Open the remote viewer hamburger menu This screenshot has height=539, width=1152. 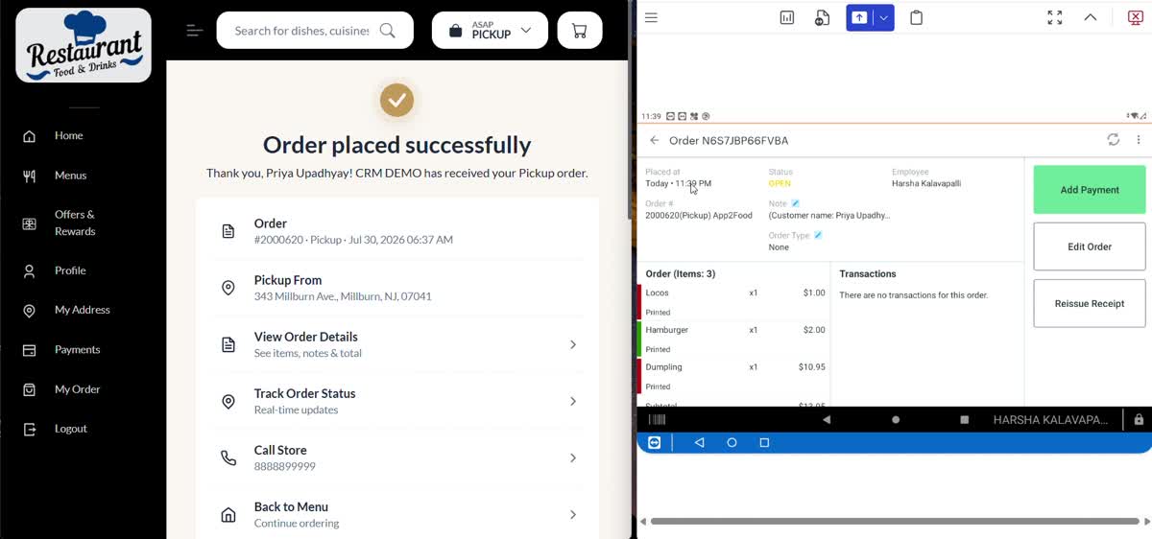[651, 17]
